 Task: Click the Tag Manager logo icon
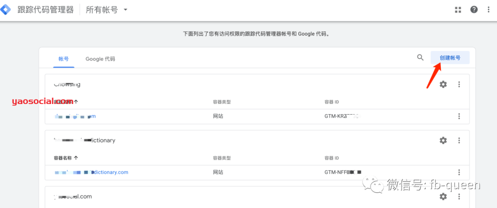click(5, 10)
